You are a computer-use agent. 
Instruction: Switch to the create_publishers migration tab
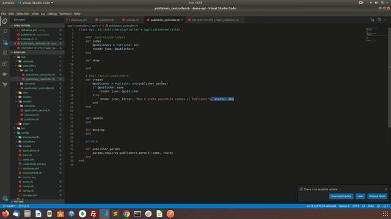214,20
